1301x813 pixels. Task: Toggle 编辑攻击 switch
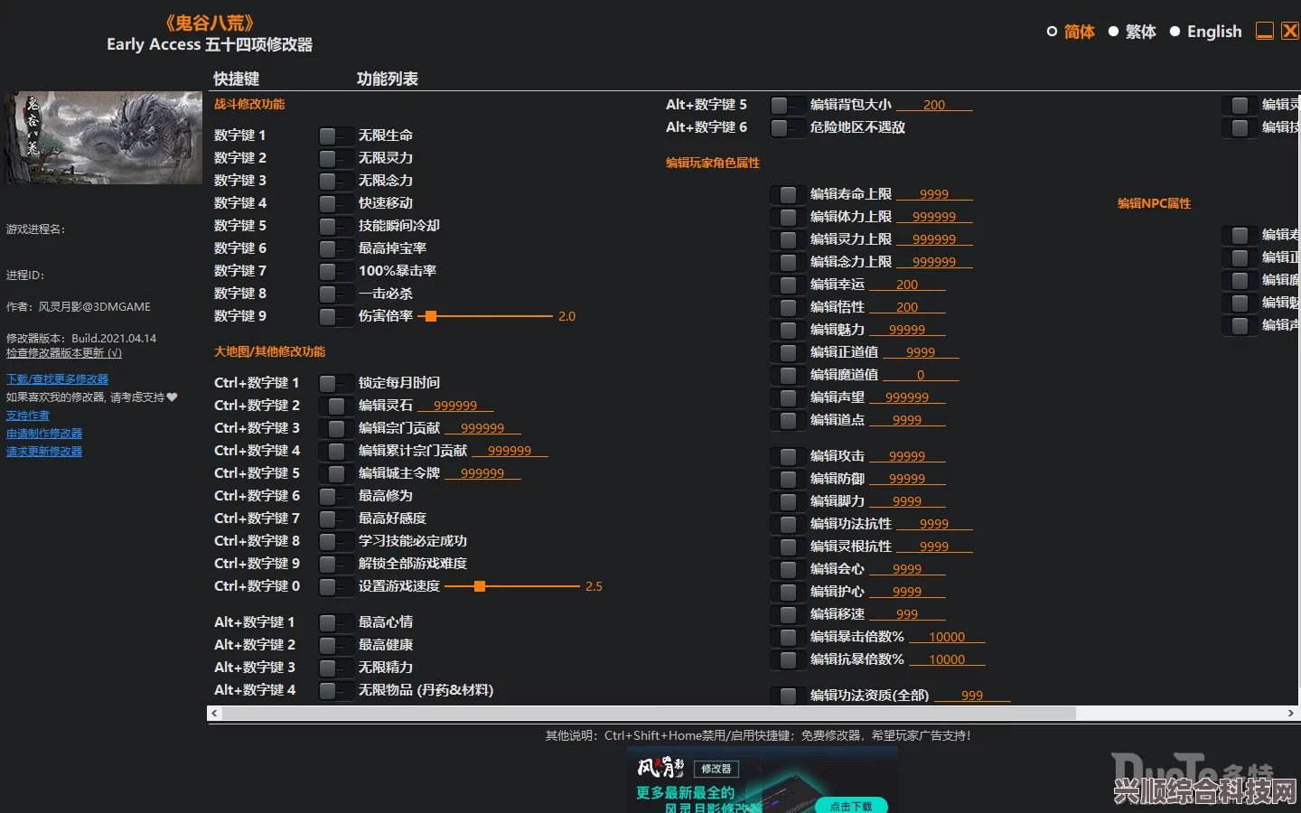point(787,456)
